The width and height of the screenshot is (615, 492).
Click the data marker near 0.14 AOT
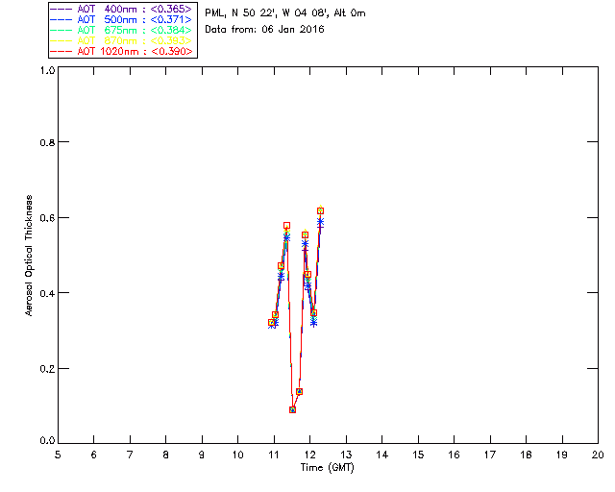pos(299,391)
